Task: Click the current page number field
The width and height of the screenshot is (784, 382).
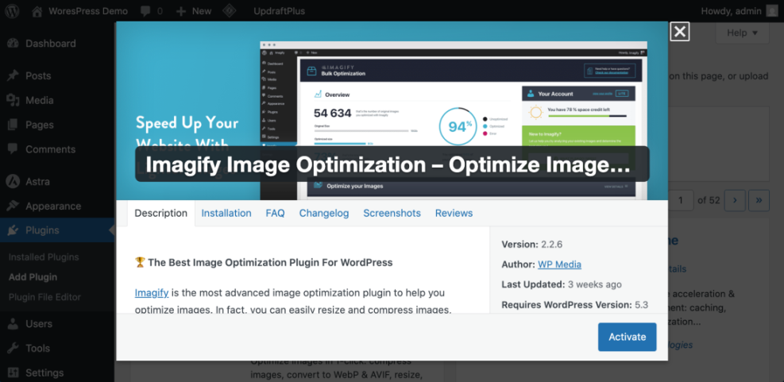Action: [681, 200]
